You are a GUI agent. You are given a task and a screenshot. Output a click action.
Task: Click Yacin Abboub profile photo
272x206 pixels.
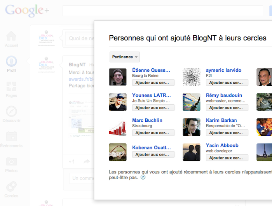pos(192,152)
